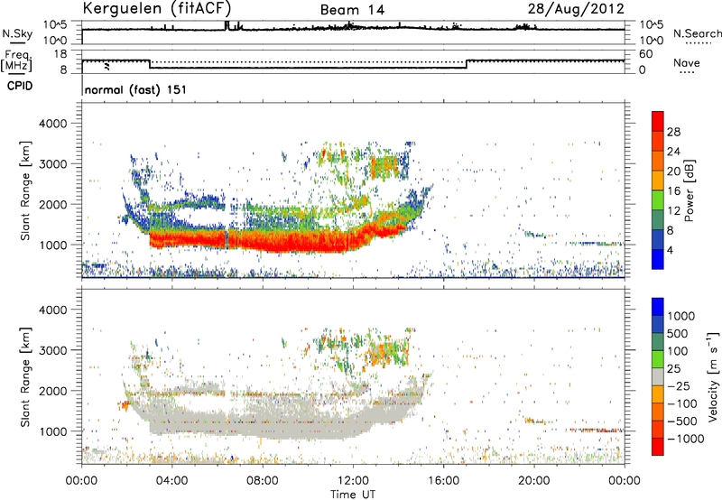Select the 'Beam 14' header label
The height and width of the screenshot is (500, 722).
(352, 10)
